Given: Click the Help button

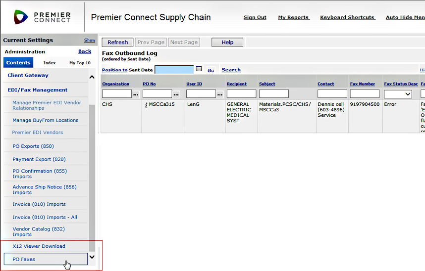Looking at the screenshot, I should pos(227,43).
